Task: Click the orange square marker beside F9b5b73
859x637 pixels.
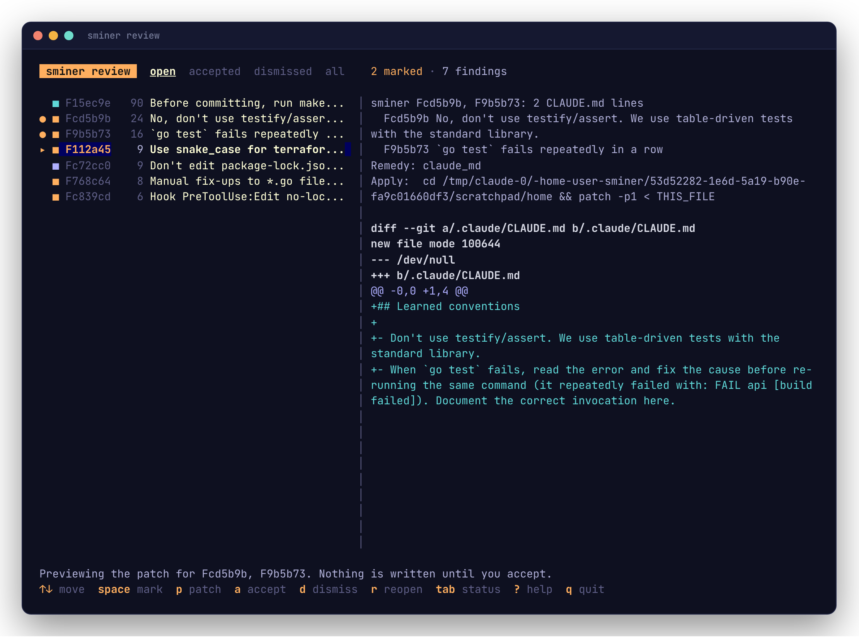Action: click(56, 135)
